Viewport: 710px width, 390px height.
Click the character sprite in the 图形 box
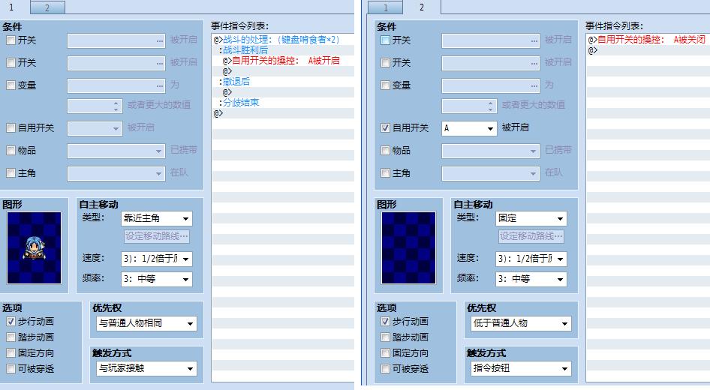[34, 248]
